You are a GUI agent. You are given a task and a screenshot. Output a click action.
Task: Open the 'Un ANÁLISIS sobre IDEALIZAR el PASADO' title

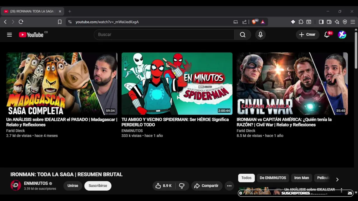coord(62,122)
